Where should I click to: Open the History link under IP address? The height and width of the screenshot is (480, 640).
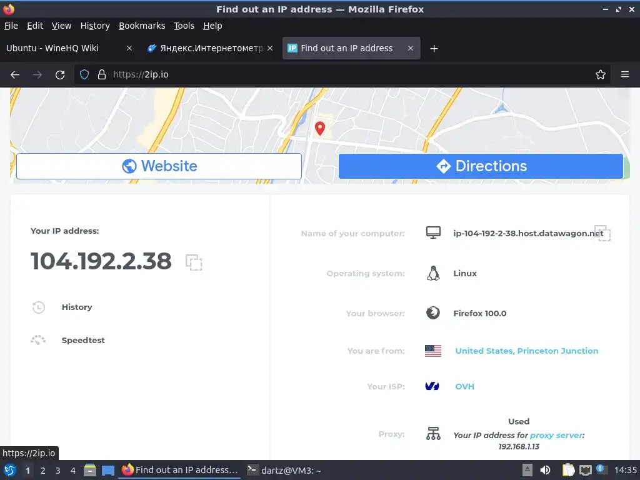tap(77, 307)
